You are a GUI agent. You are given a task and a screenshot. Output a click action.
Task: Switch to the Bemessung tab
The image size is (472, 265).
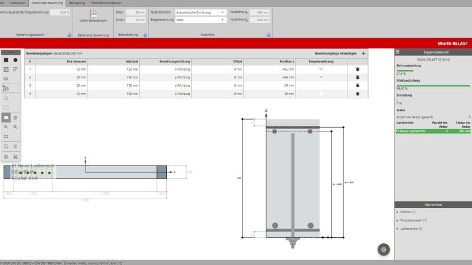click(x=77, y=3)
